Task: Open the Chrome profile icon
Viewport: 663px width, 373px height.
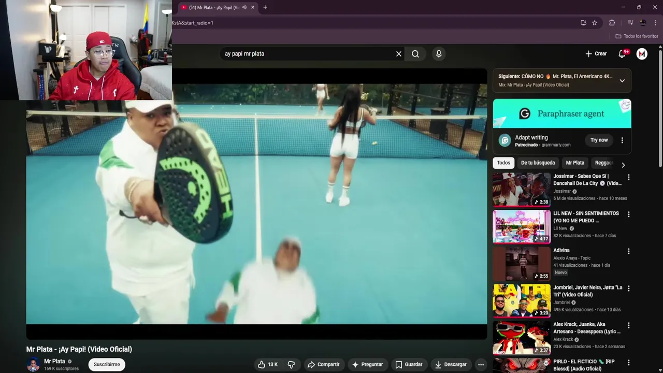Action: 643,23
